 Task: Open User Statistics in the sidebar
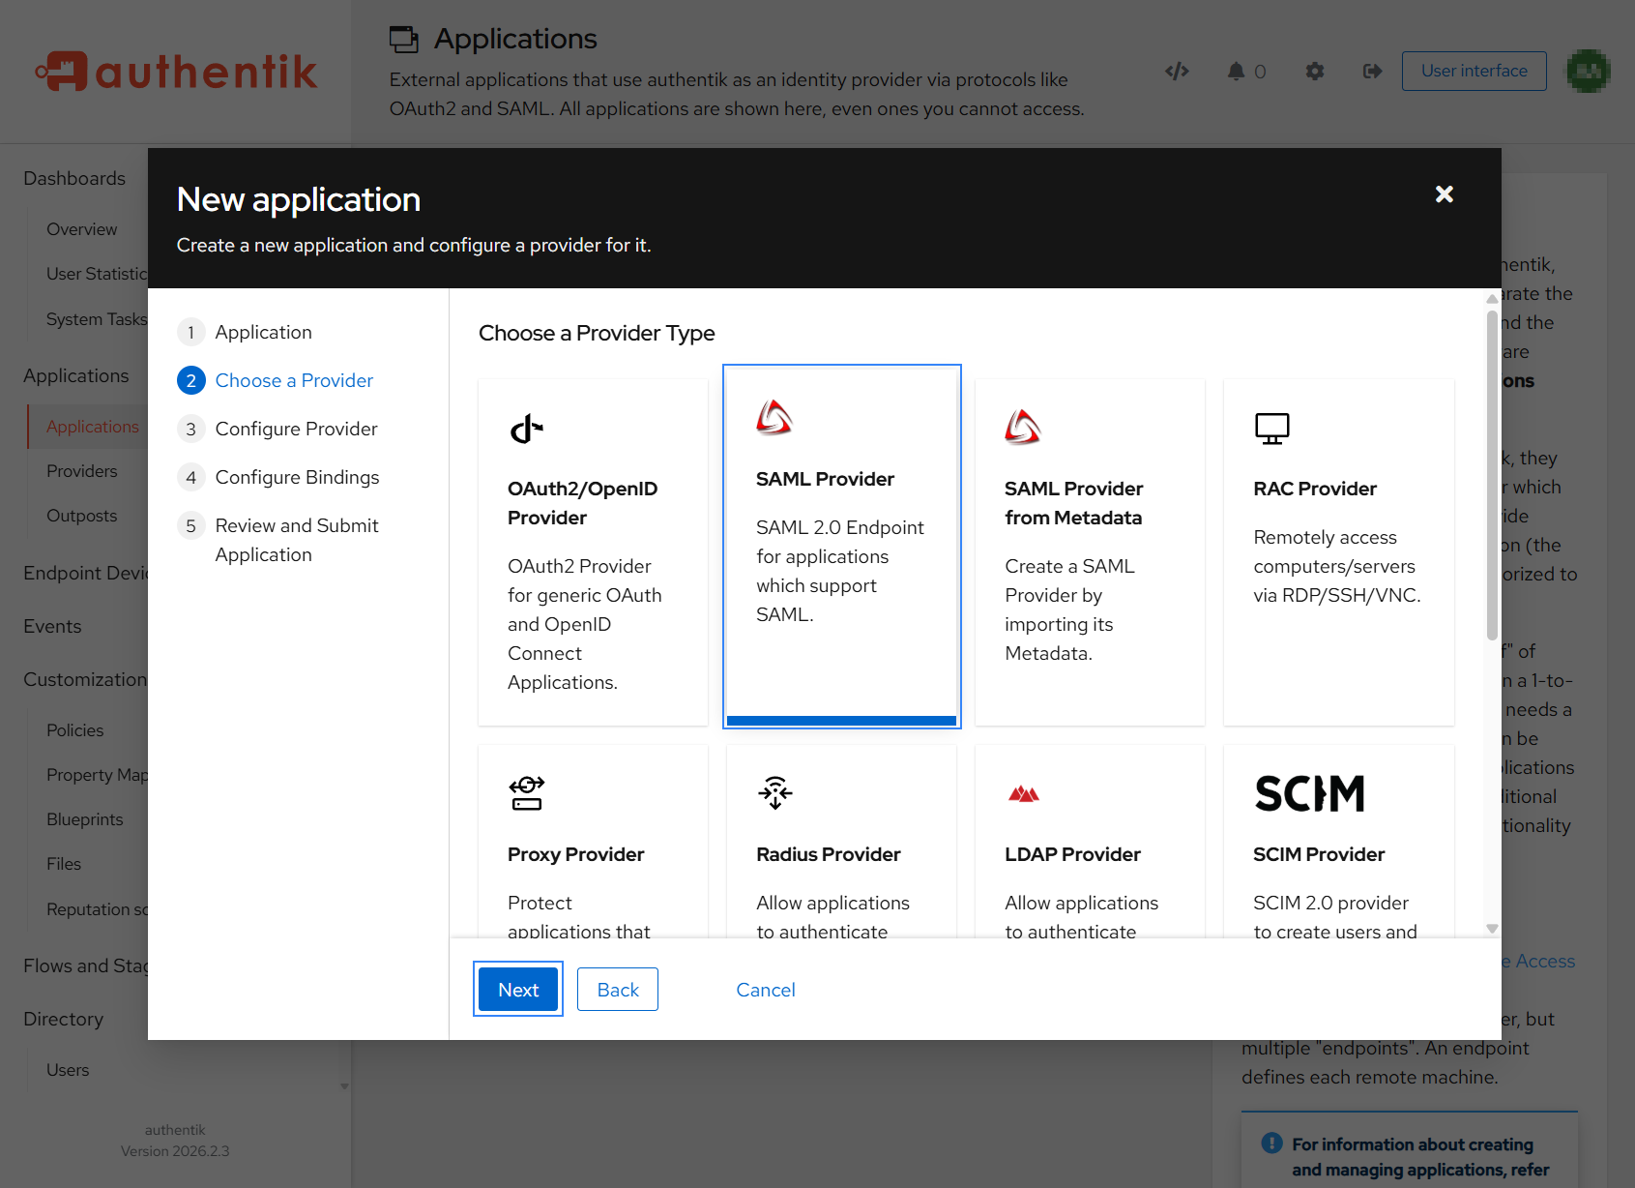point(97,274)
